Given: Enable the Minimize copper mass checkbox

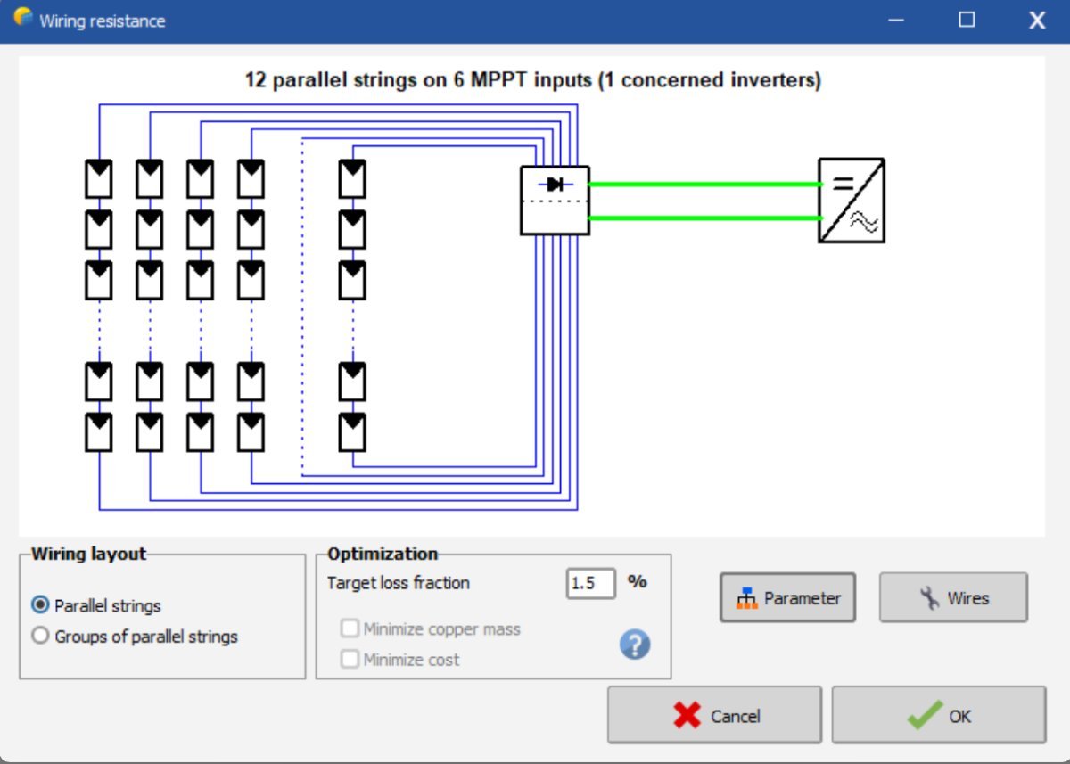Looking at the screenshot, I should 350,629.
